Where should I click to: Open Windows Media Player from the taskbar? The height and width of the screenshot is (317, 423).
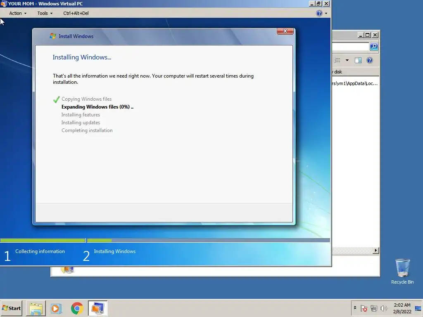(56, 308)
